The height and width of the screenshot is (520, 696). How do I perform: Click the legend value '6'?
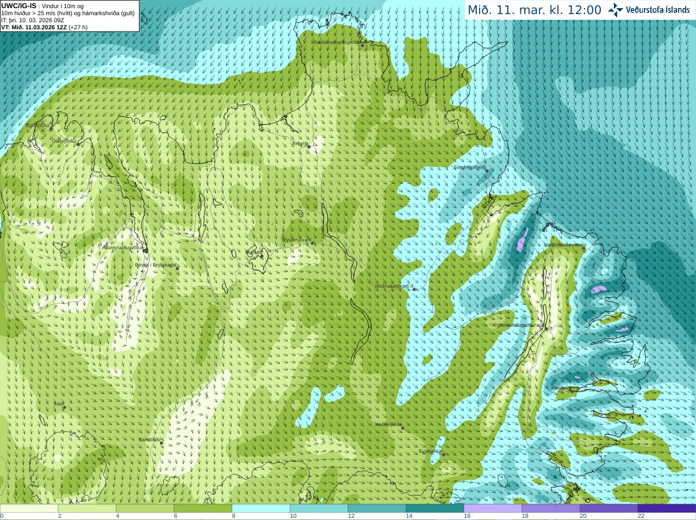(176, 516)
